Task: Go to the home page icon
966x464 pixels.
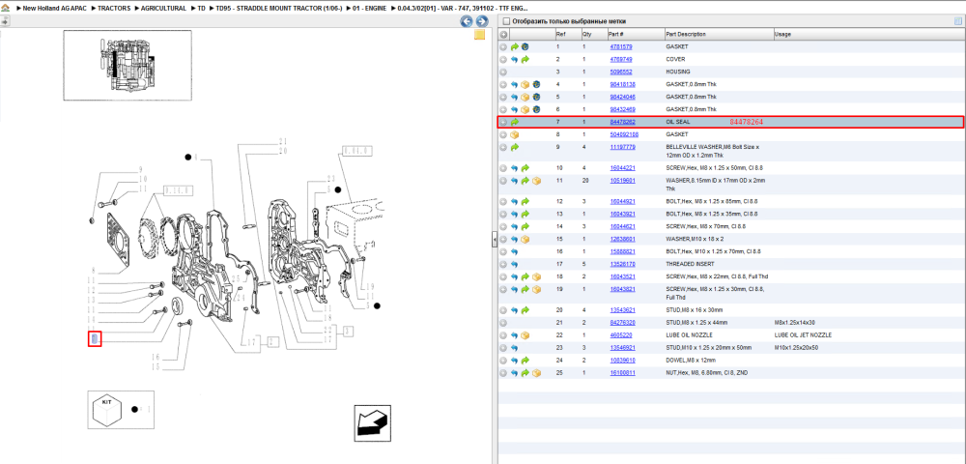Action: [5, 9]
